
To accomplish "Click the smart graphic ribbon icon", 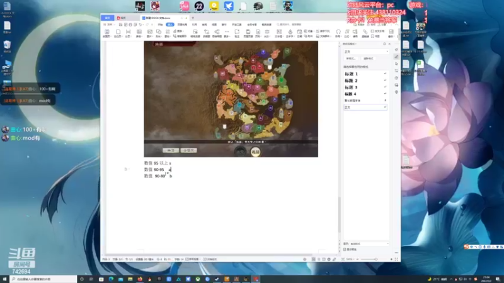I will coord(181,36).
